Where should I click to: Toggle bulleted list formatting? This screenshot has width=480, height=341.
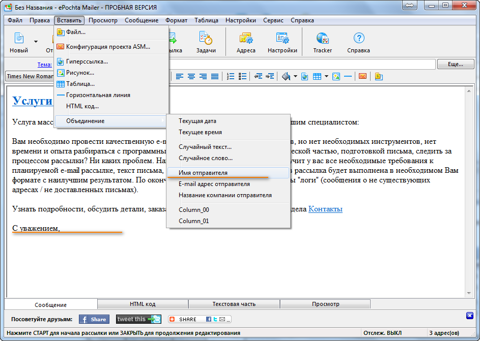(242, 76)
